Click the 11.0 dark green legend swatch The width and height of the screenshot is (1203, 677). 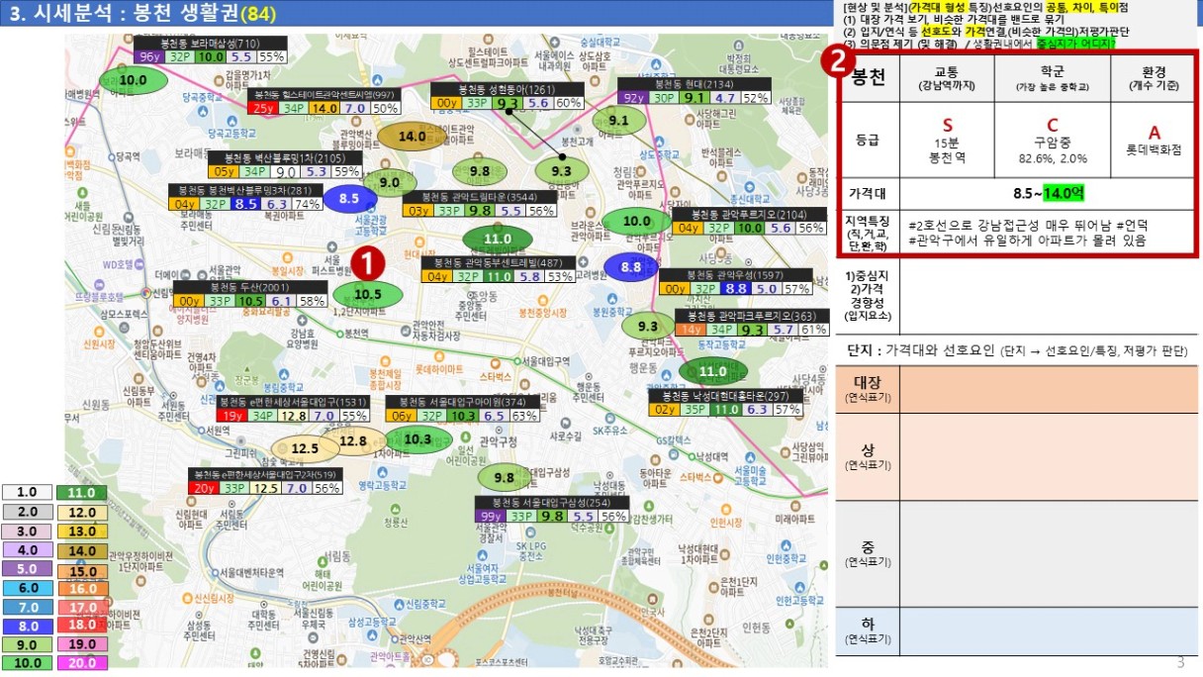click(x=82, y=492)
